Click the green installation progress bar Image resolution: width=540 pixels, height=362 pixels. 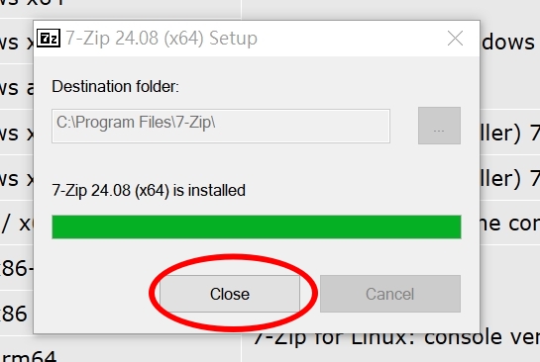257,226
